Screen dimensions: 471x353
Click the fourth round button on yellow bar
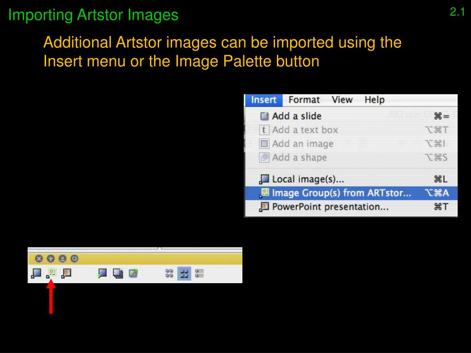[74, 258]
